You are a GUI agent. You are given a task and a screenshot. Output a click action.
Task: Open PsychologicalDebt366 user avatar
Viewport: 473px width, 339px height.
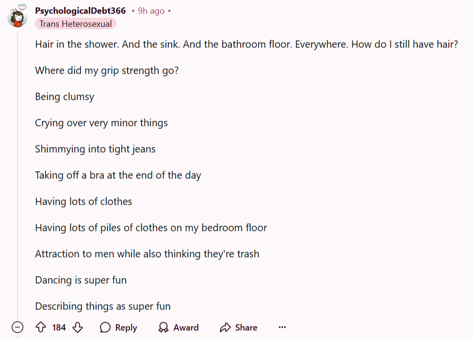point(17,16)
